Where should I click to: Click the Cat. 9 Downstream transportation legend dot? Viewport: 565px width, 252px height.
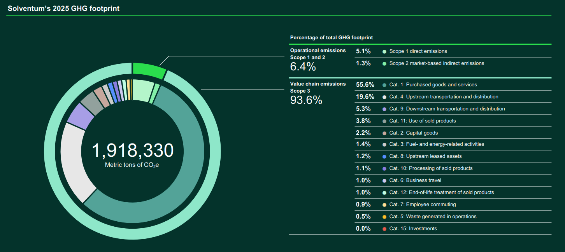384,109
